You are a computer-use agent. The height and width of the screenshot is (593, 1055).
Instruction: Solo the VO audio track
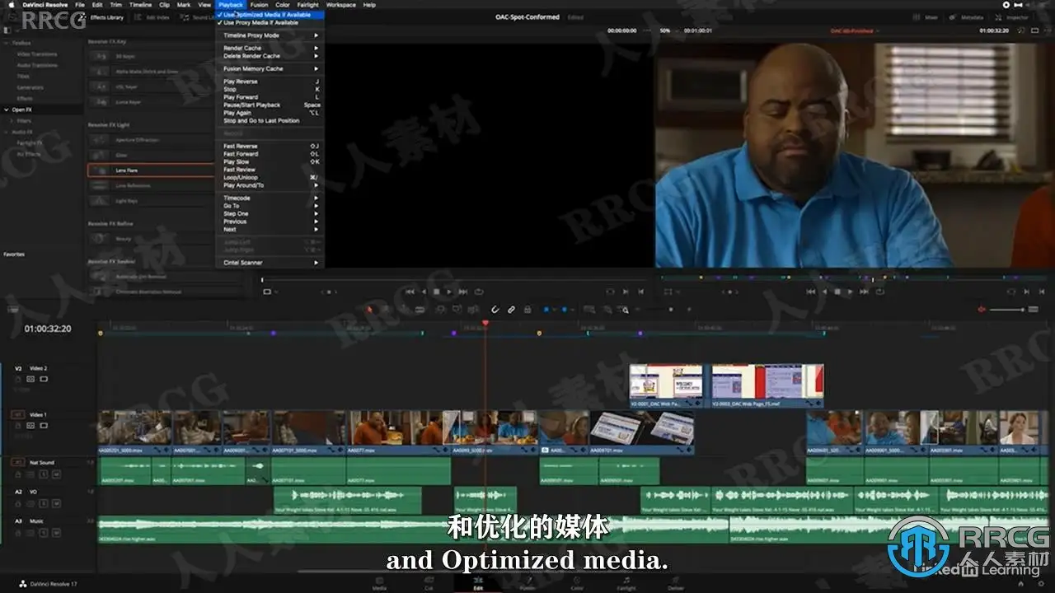(44, 503)
